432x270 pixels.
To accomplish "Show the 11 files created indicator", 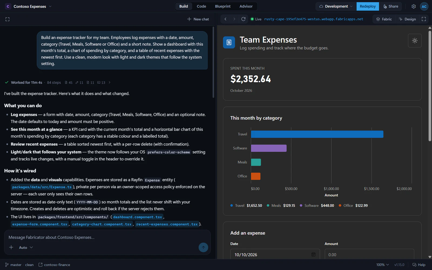I will pos(90,83).
